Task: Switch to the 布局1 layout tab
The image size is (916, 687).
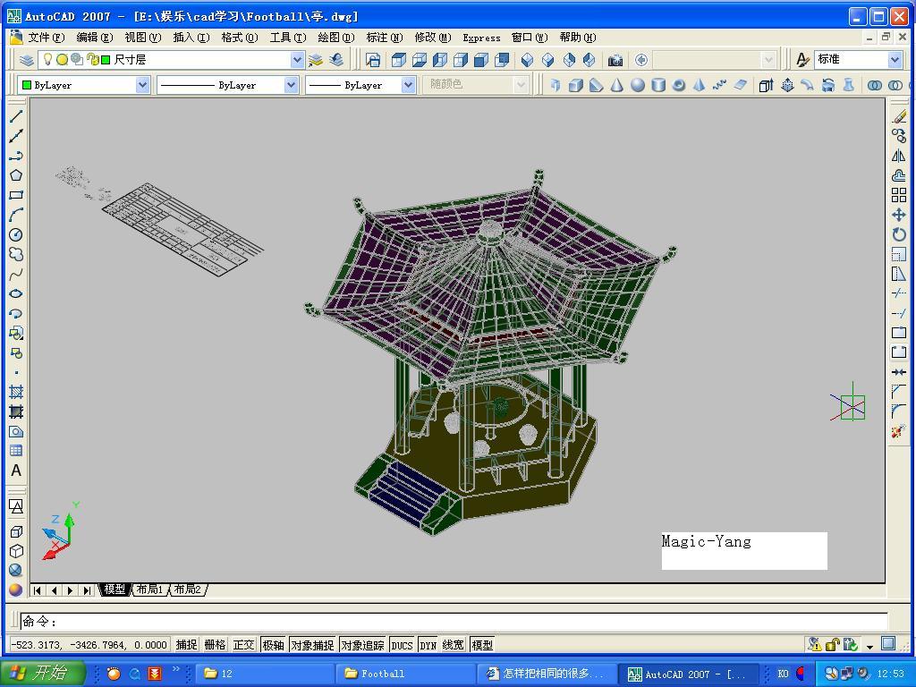Action: (x=149, y=589)
